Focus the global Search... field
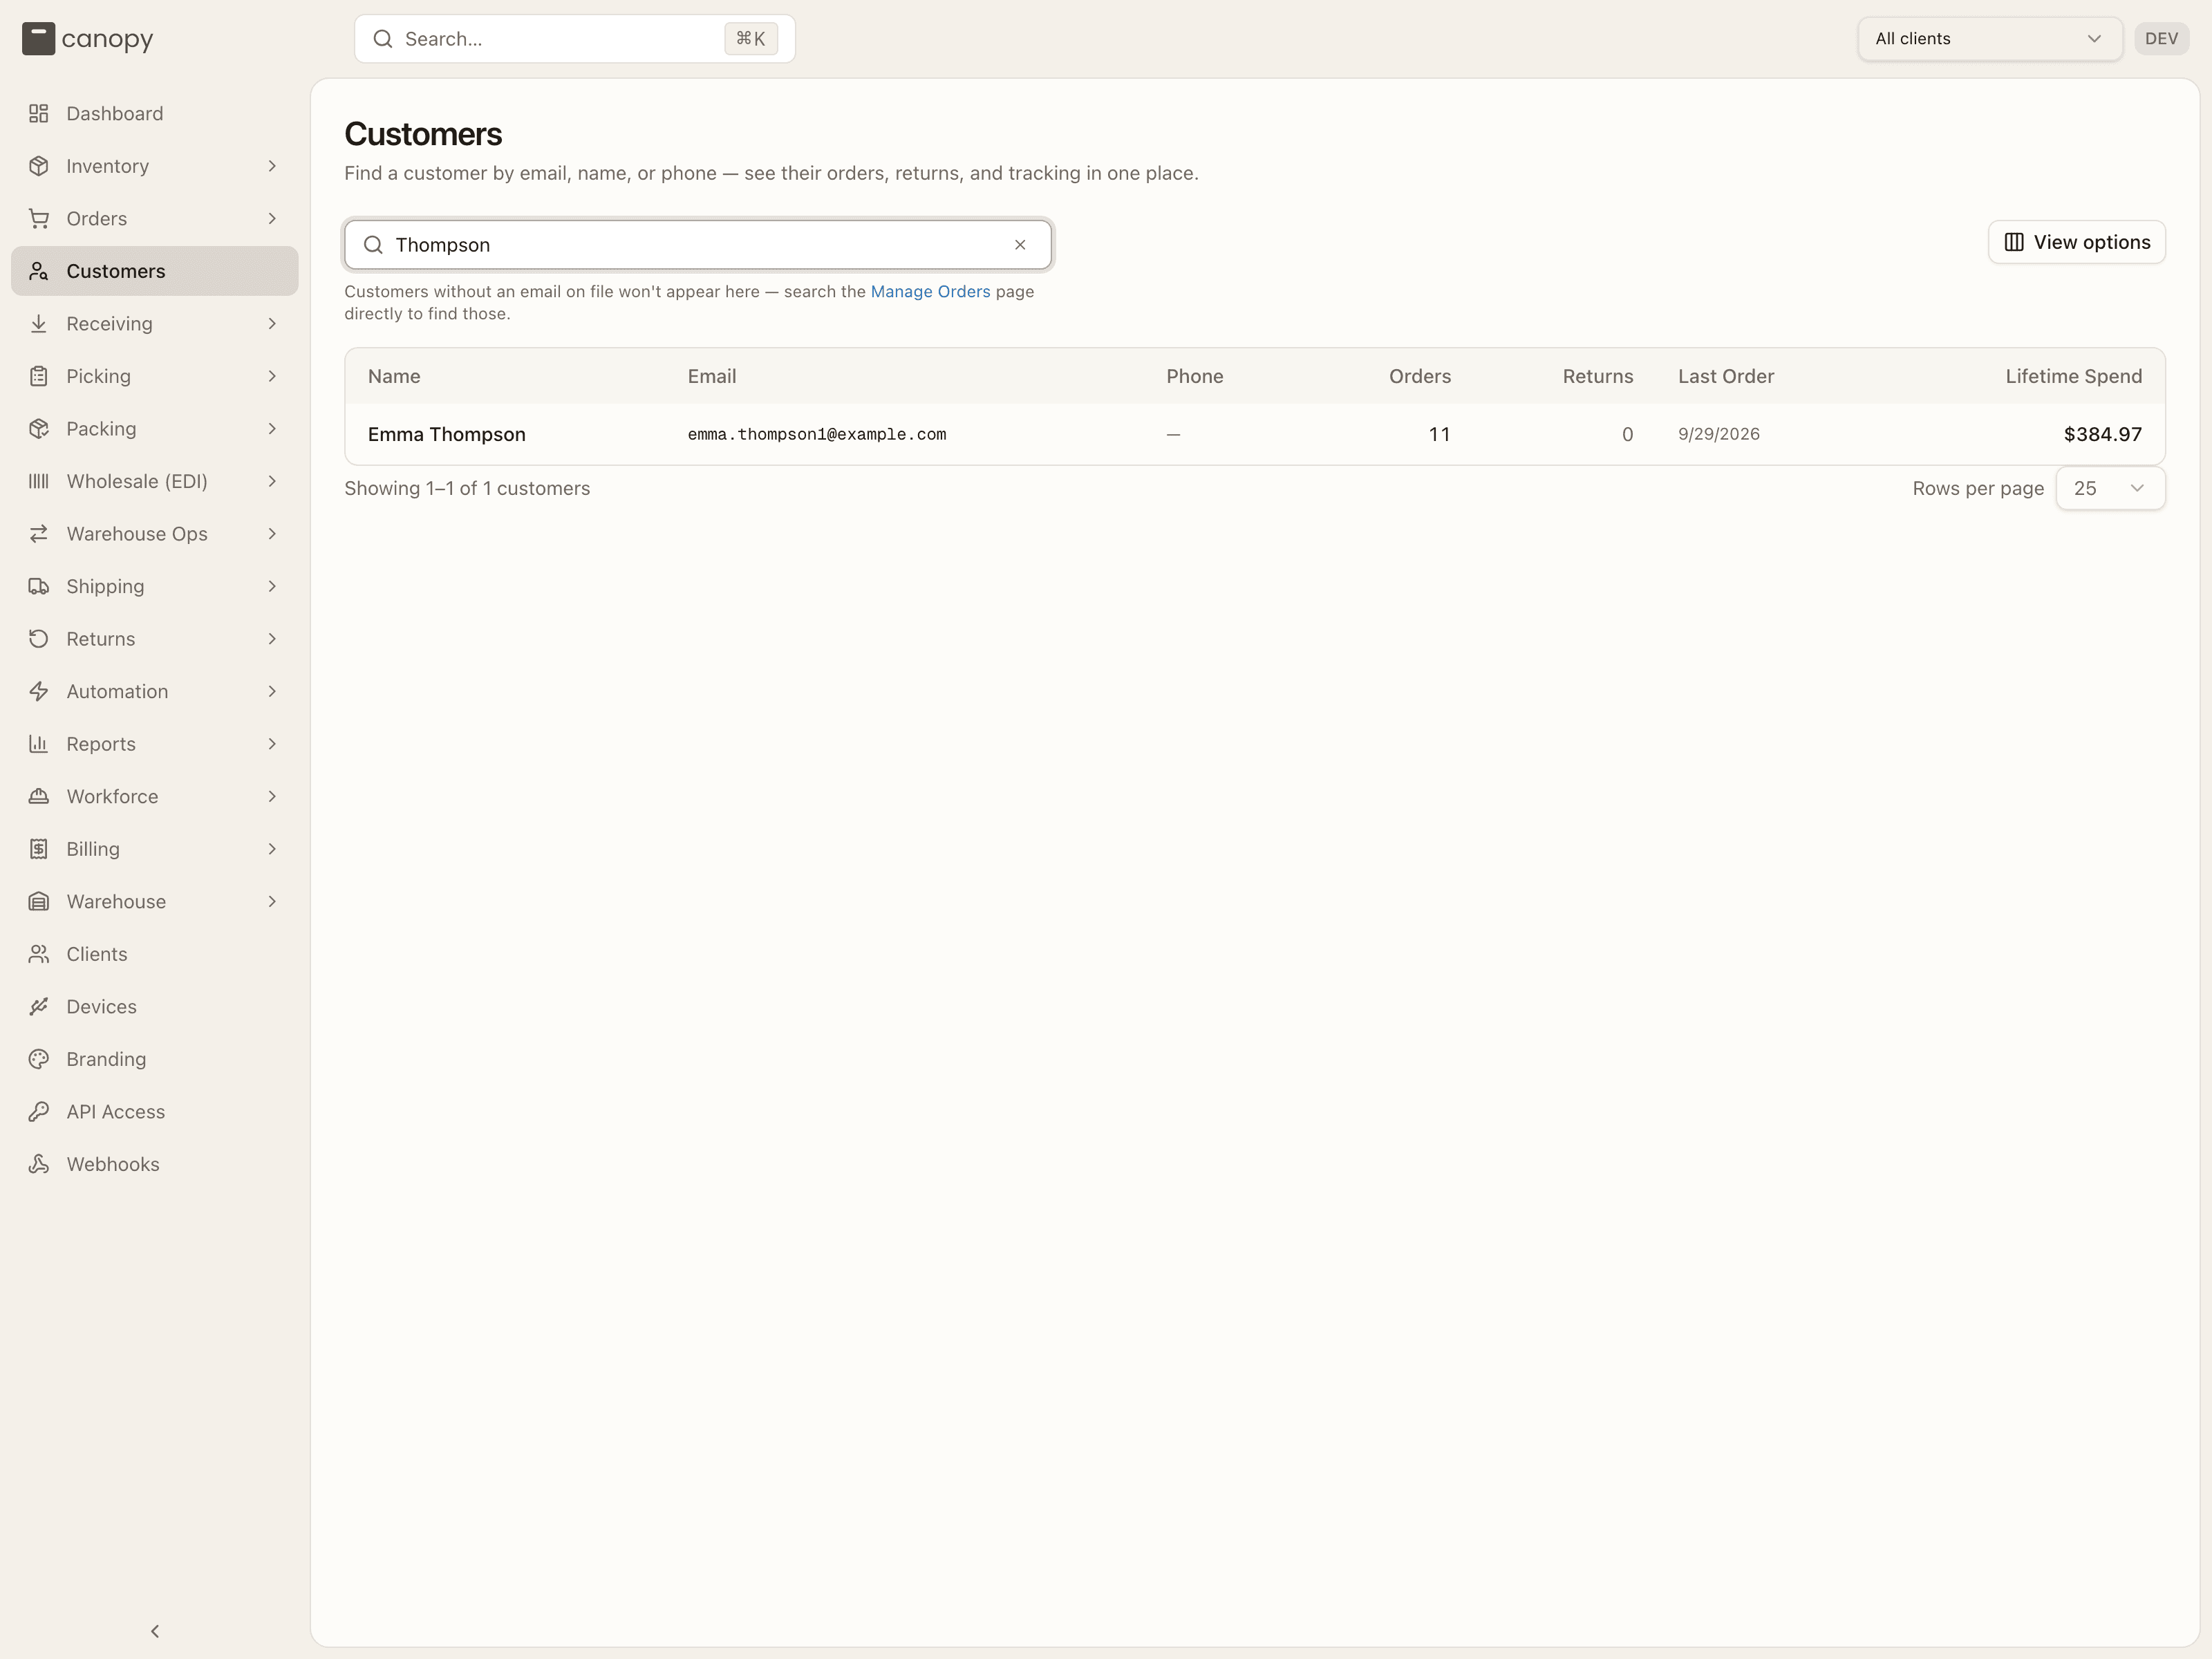This screenshot has height=1659, width=2212. pos(575,39)
